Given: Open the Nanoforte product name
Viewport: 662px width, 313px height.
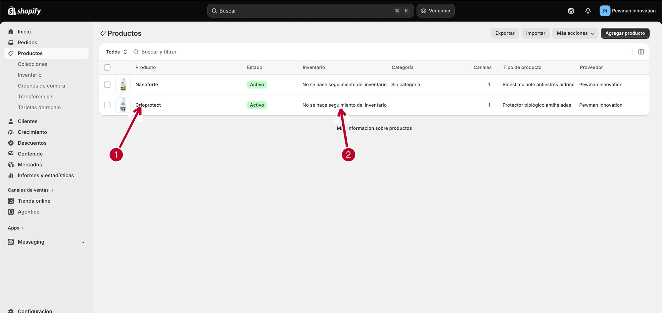Looking at the screenshot, I should click(147, 85).
